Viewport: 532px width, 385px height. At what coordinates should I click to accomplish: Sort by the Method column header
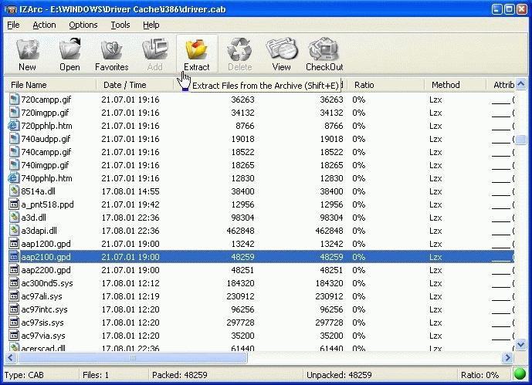point(455,85)
